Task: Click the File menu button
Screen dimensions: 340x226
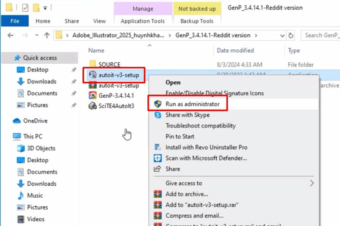Action: [x=15, y=21]
